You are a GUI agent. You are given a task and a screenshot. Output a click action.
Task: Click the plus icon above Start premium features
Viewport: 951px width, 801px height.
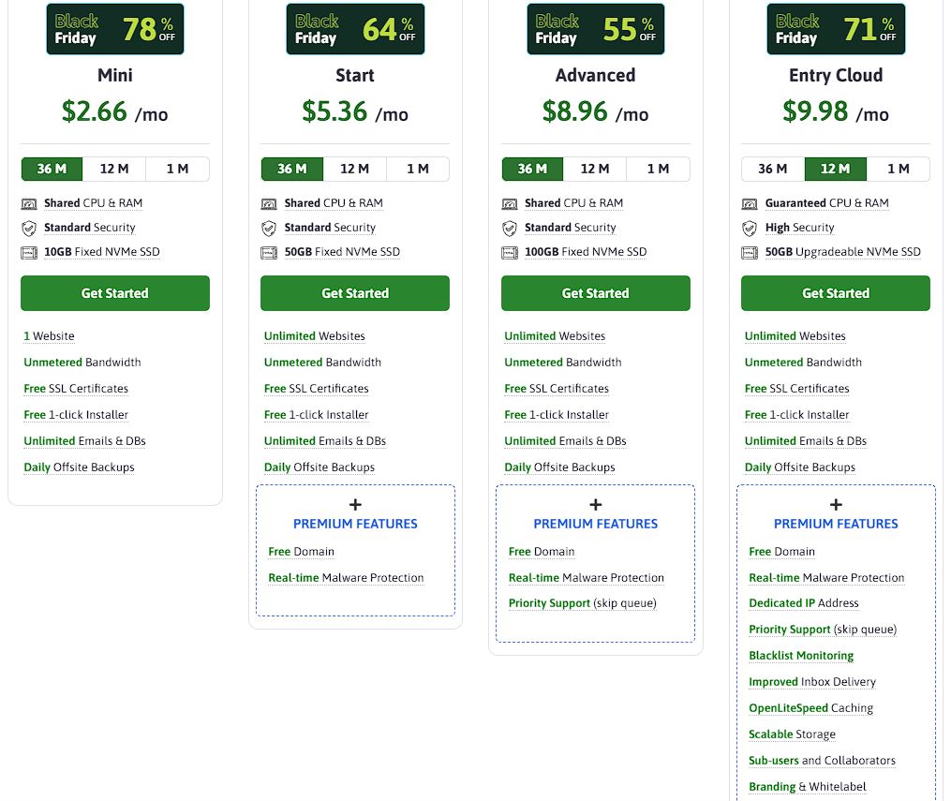[355, 505]
